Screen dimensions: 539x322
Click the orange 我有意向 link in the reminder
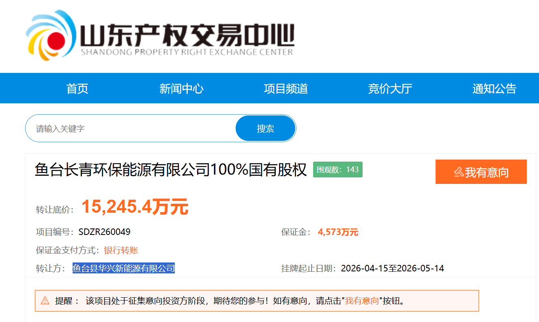(x=362, y=301)
